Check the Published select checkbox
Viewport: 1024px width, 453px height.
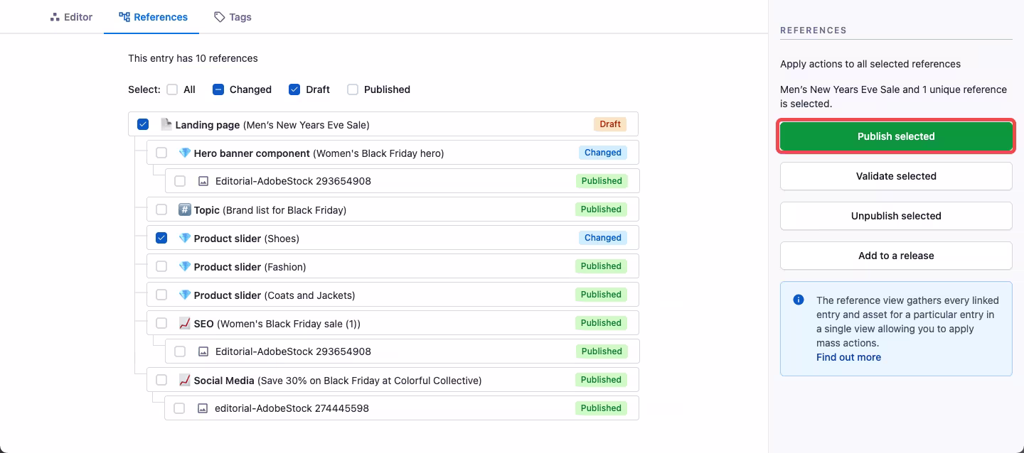[353, 89]
